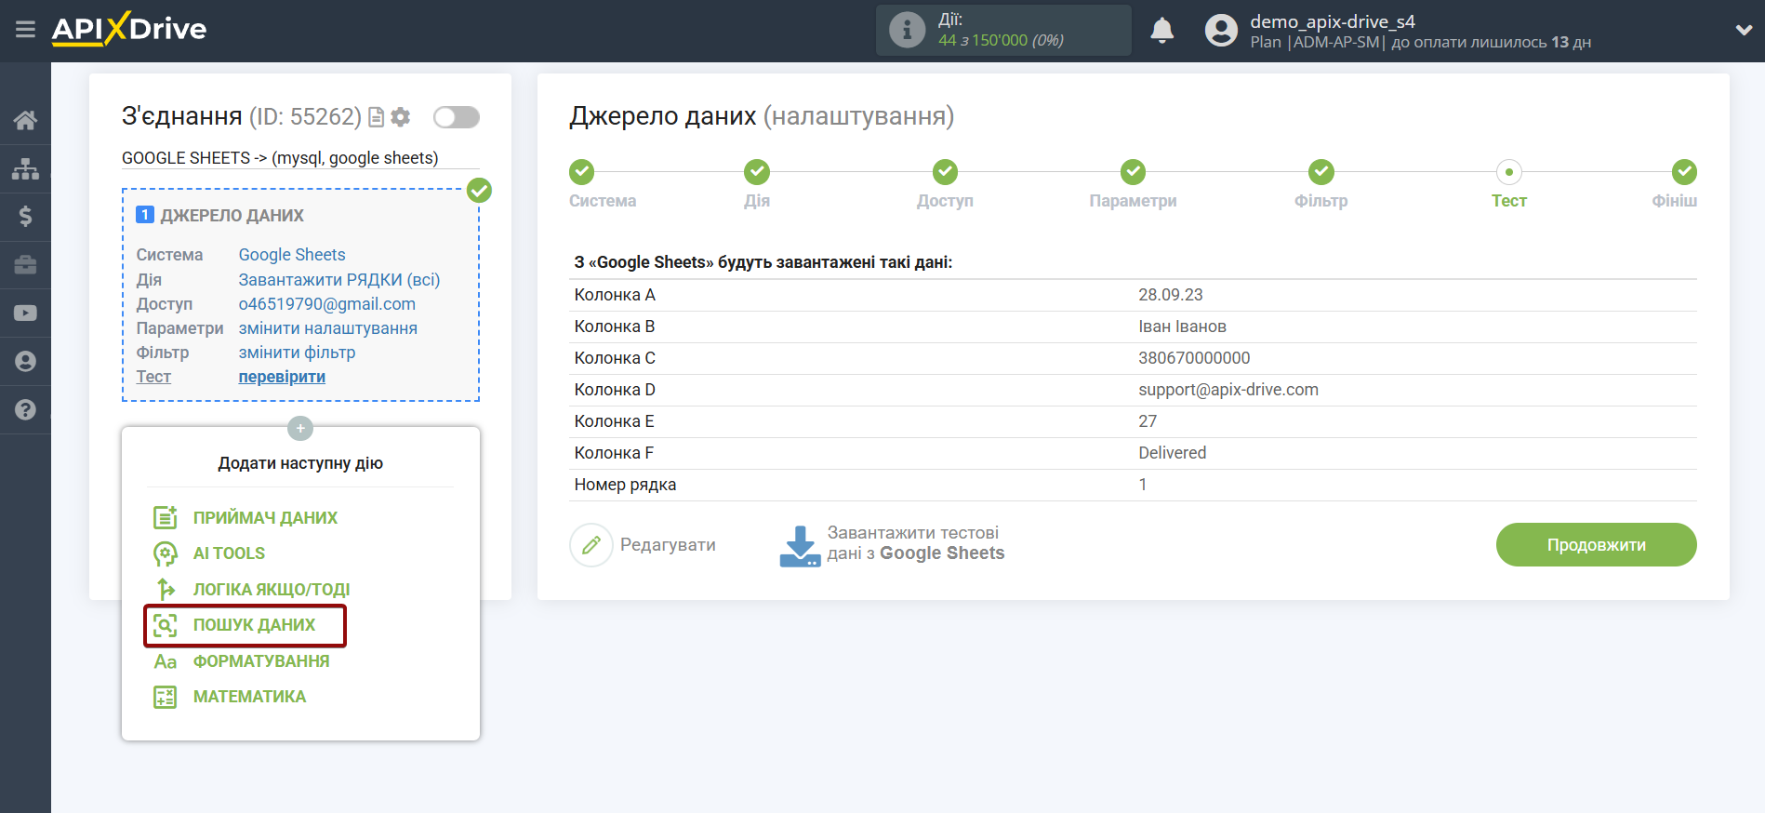
Task: Click Завантажити тестові дані з Google Sheets
Action: [x=916, y=543]
